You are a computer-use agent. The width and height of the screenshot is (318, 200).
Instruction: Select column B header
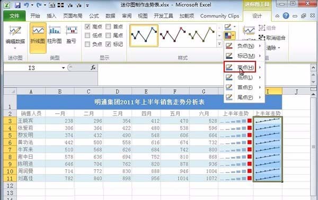click(60, 92)
